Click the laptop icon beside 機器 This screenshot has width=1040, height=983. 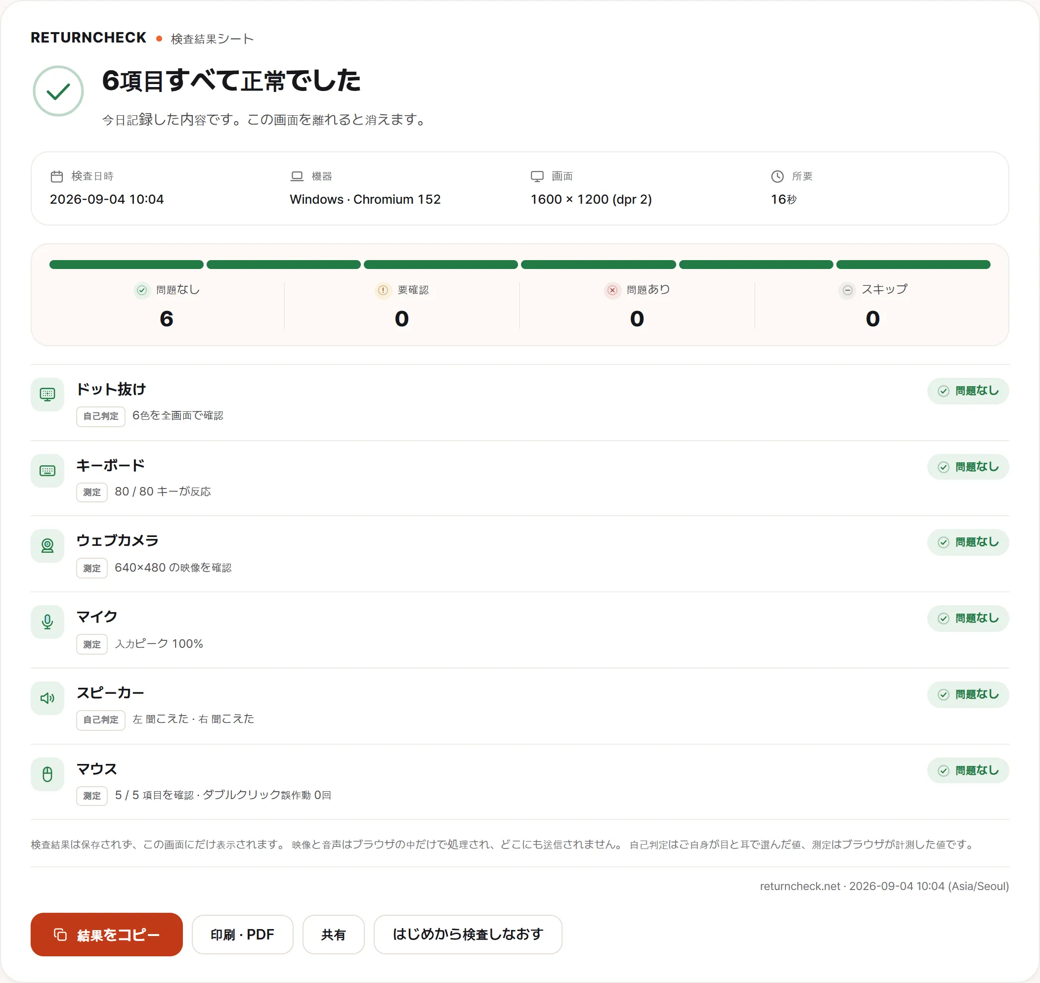(297, 177)
